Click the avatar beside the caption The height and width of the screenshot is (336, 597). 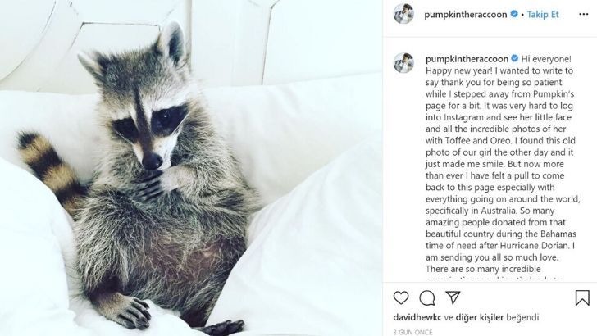click(x=403, y=63)
